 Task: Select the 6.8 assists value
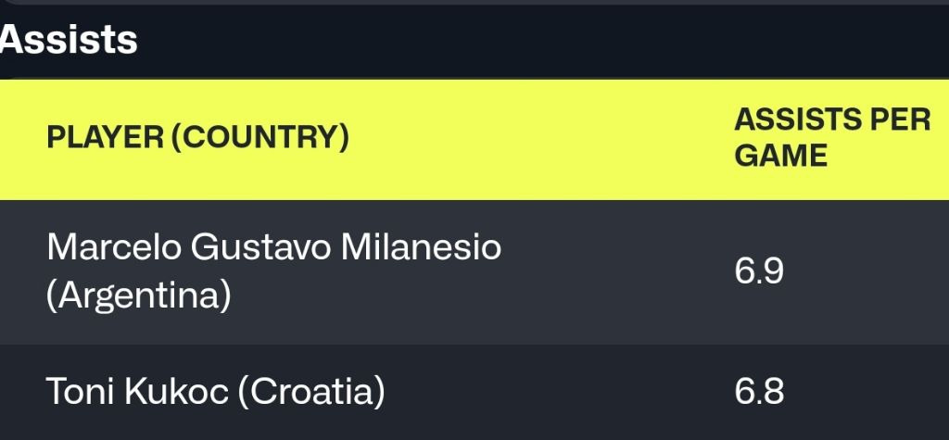(x=759, y=392)
